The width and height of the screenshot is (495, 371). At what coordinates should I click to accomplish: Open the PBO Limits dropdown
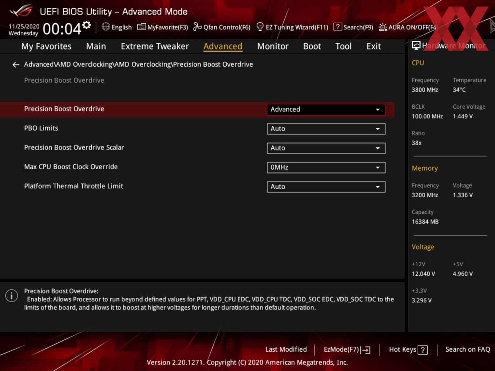[326, 129]
